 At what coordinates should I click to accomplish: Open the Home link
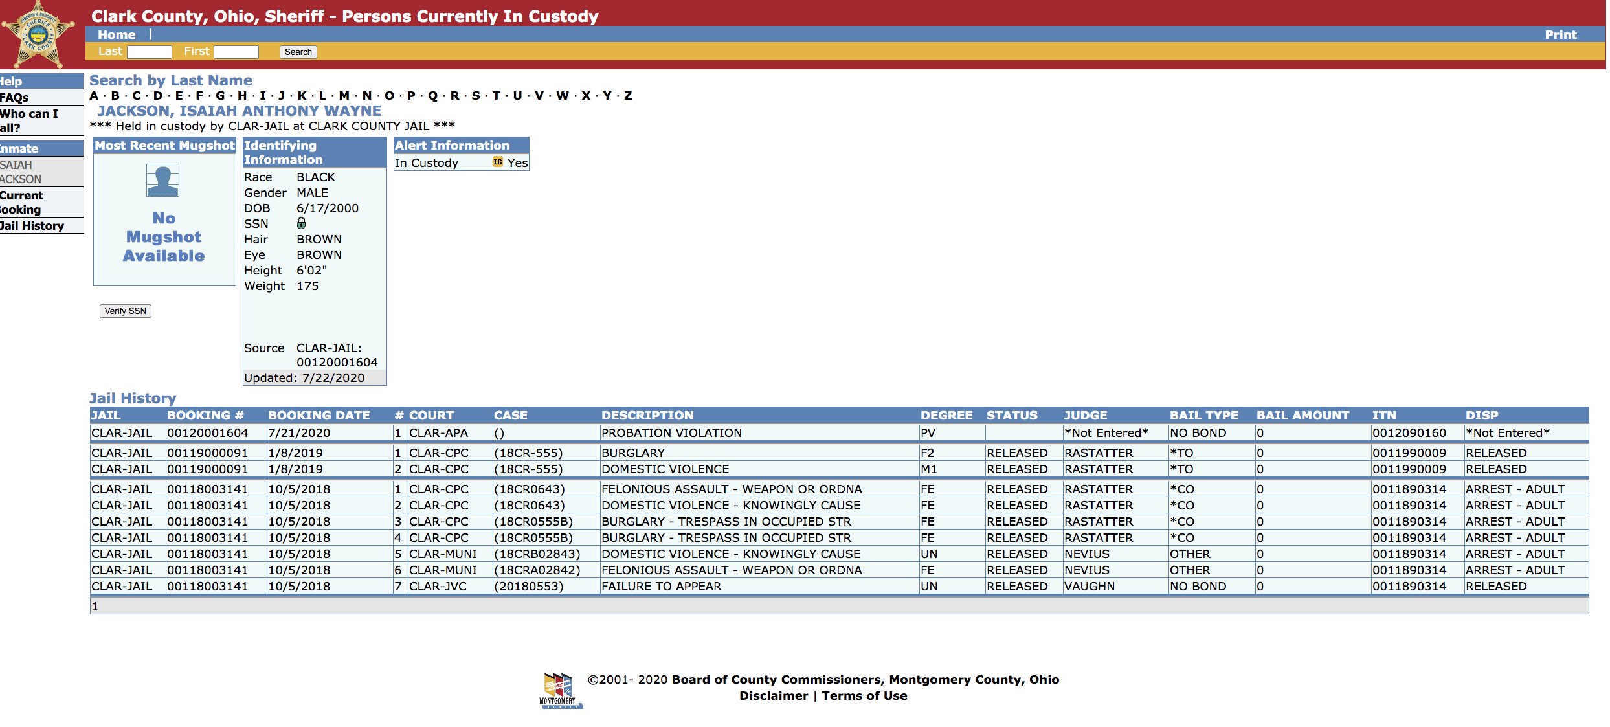117,35
